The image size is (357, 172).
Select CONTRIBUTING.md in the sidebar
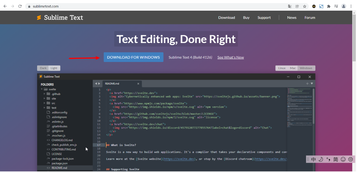point(64,149)
